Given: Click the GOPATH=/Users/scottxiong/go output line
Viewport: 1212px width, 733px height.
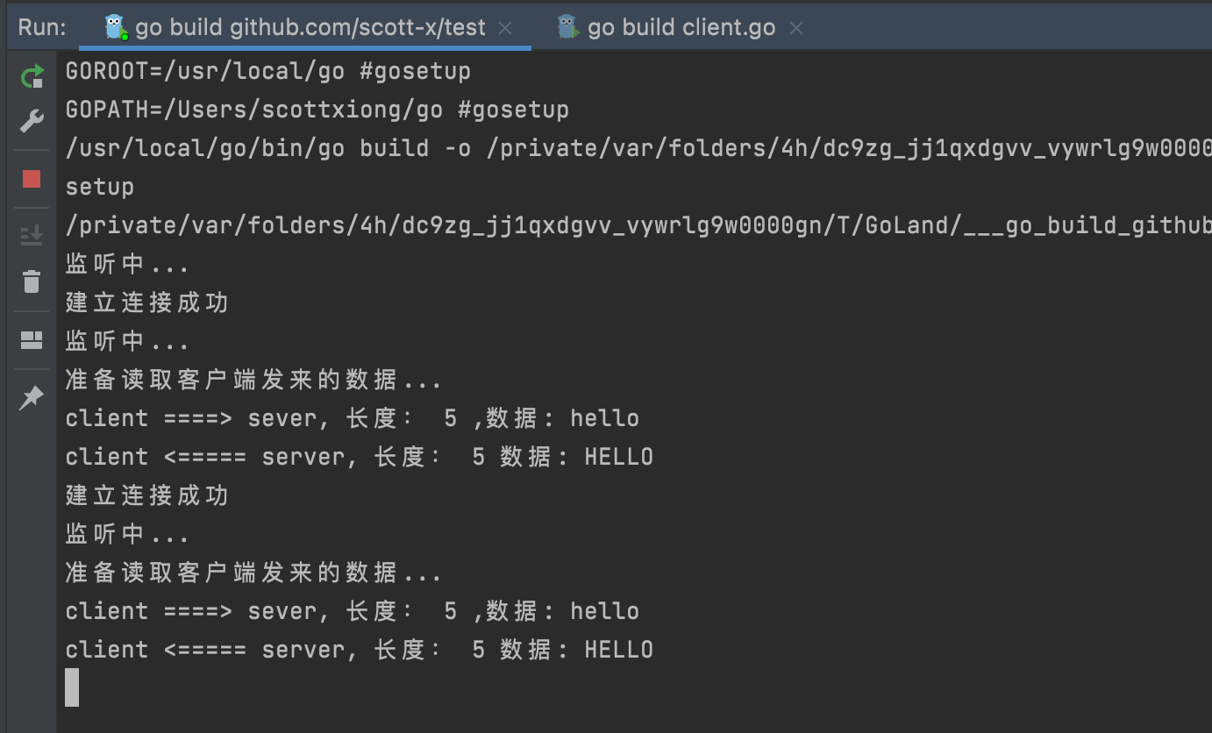Looking at the screenshot, I should click(317, 110).
